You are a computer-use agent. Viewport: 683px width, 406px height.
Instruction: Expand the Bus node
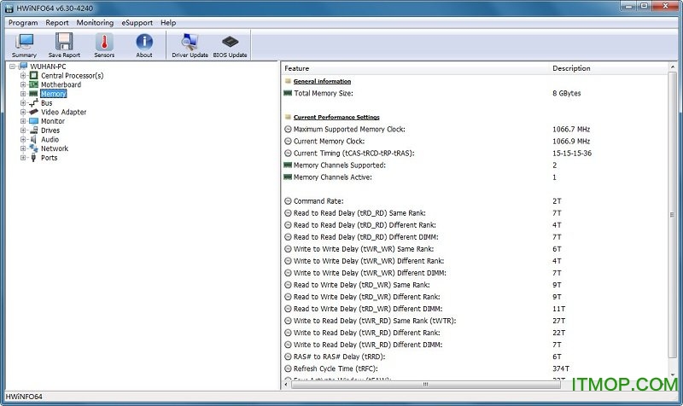coord(23,103)
